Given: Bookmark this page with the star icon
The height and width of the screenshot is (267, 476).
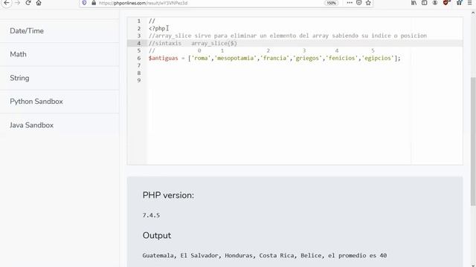Looking at the screenshot, I should (x=368, y=3).
